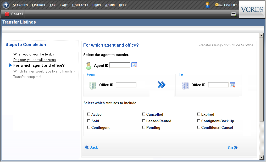The image size is (266, 162).
Task: Check the Expired status box
Action: coord(199,114)
